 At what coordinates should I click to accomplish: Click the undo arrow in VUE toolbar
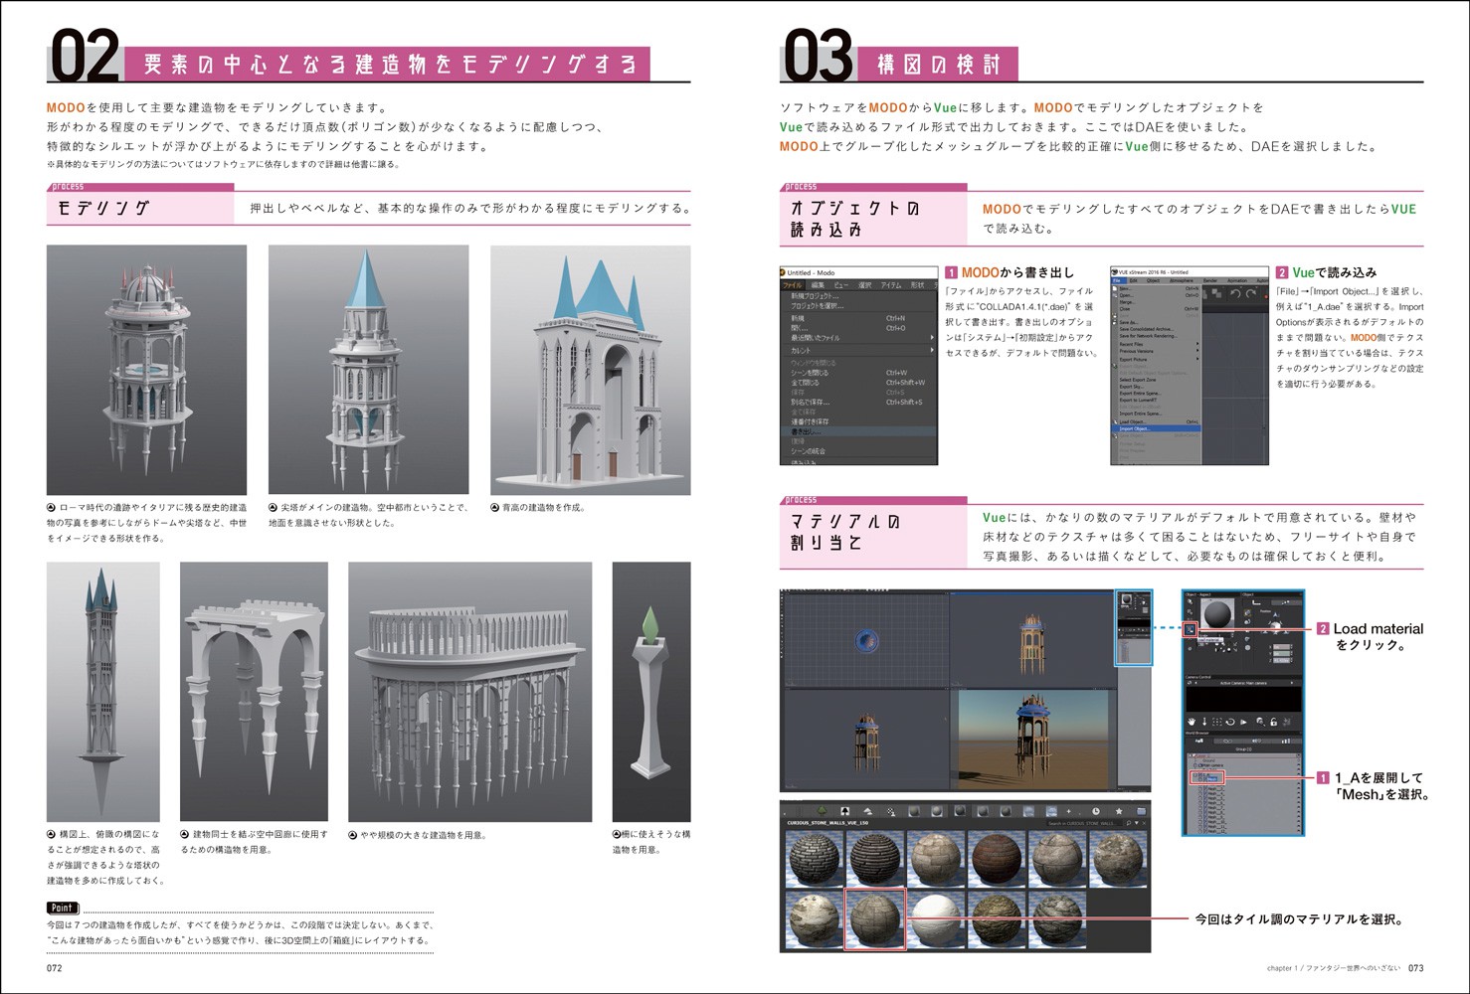pyautogui.click(x=1235, y=294)
